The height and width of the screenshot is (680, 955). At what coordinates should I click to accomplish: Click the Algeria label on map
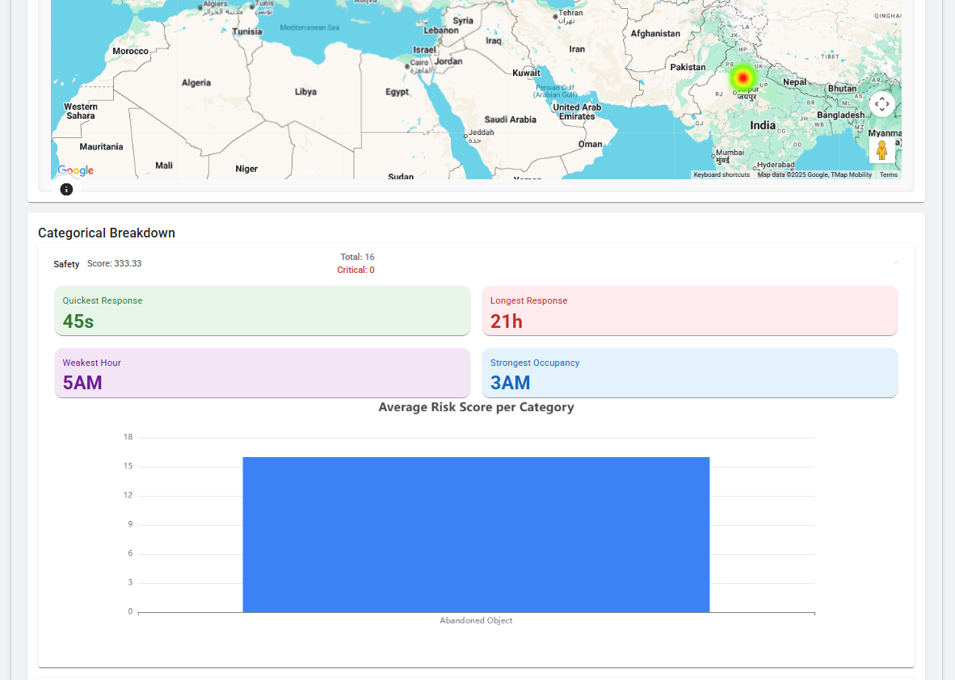coord(196,83)
